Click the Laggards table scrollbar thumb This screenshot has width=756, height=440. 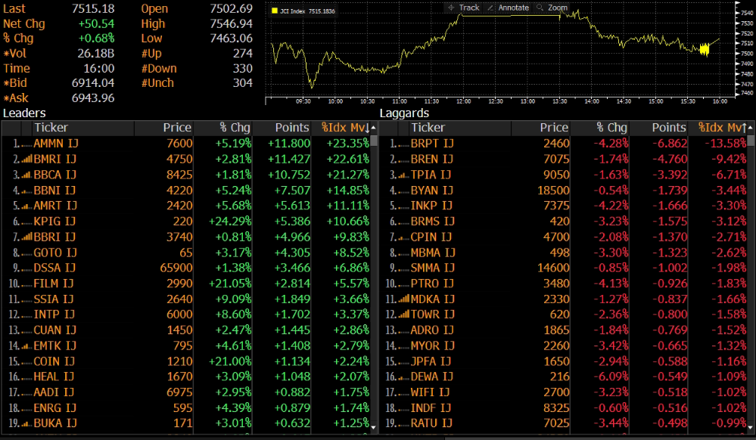[x=751, y=141]
